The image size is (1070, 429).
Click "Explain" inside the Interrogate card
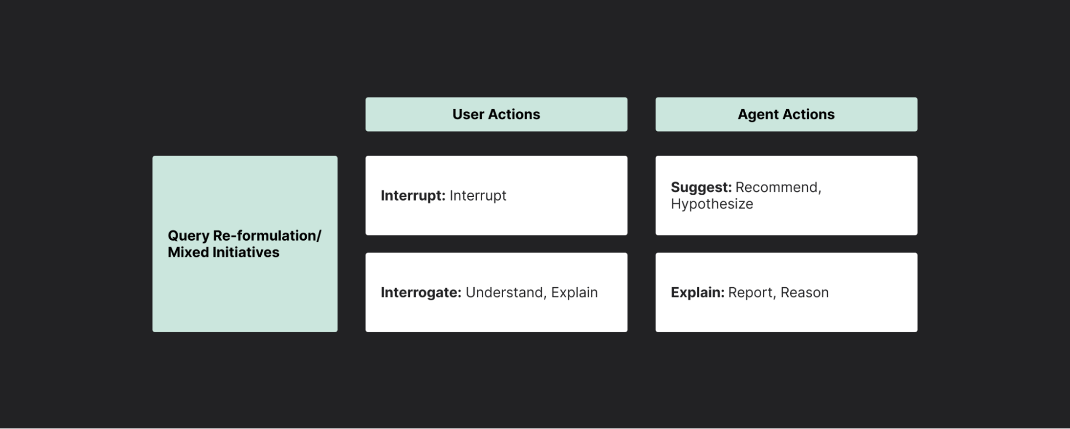click(x=574, y=293)
